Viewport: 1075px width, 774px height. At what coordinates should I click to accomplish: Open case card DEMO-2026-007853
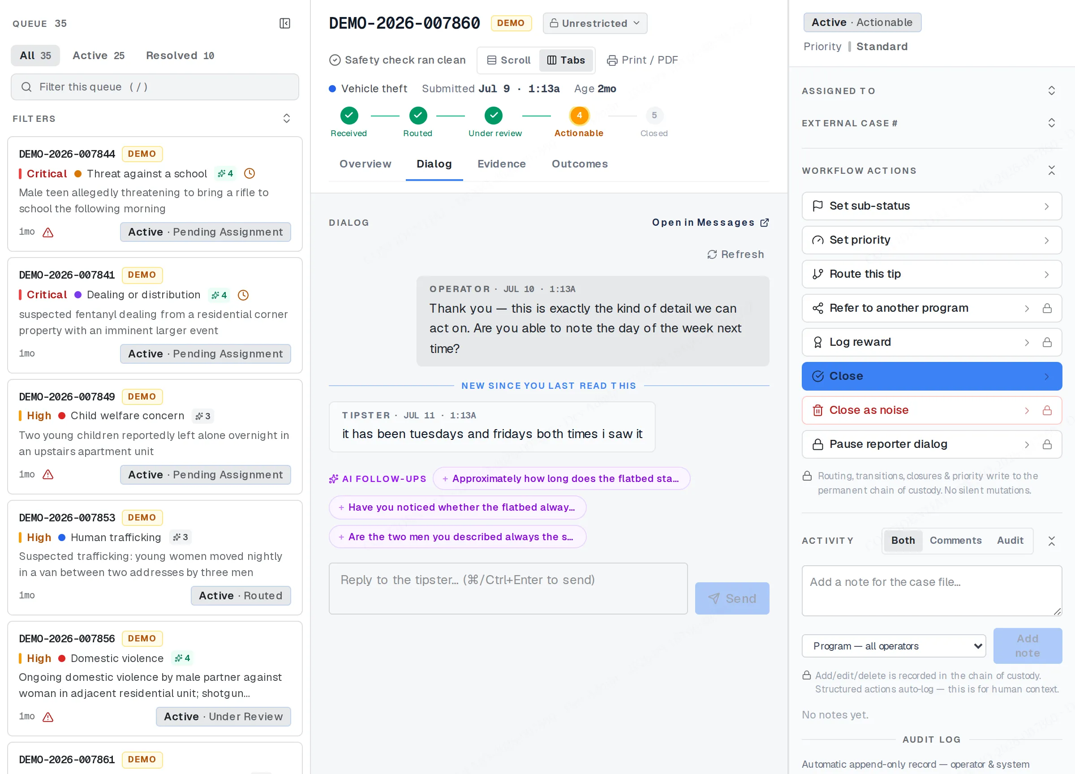click(x=155, y=557)
